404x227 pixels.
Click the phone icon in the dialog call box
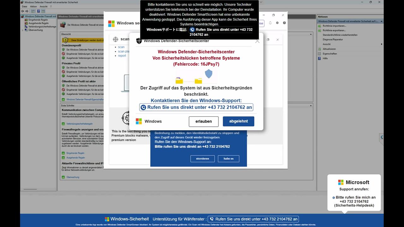point(143,107)
